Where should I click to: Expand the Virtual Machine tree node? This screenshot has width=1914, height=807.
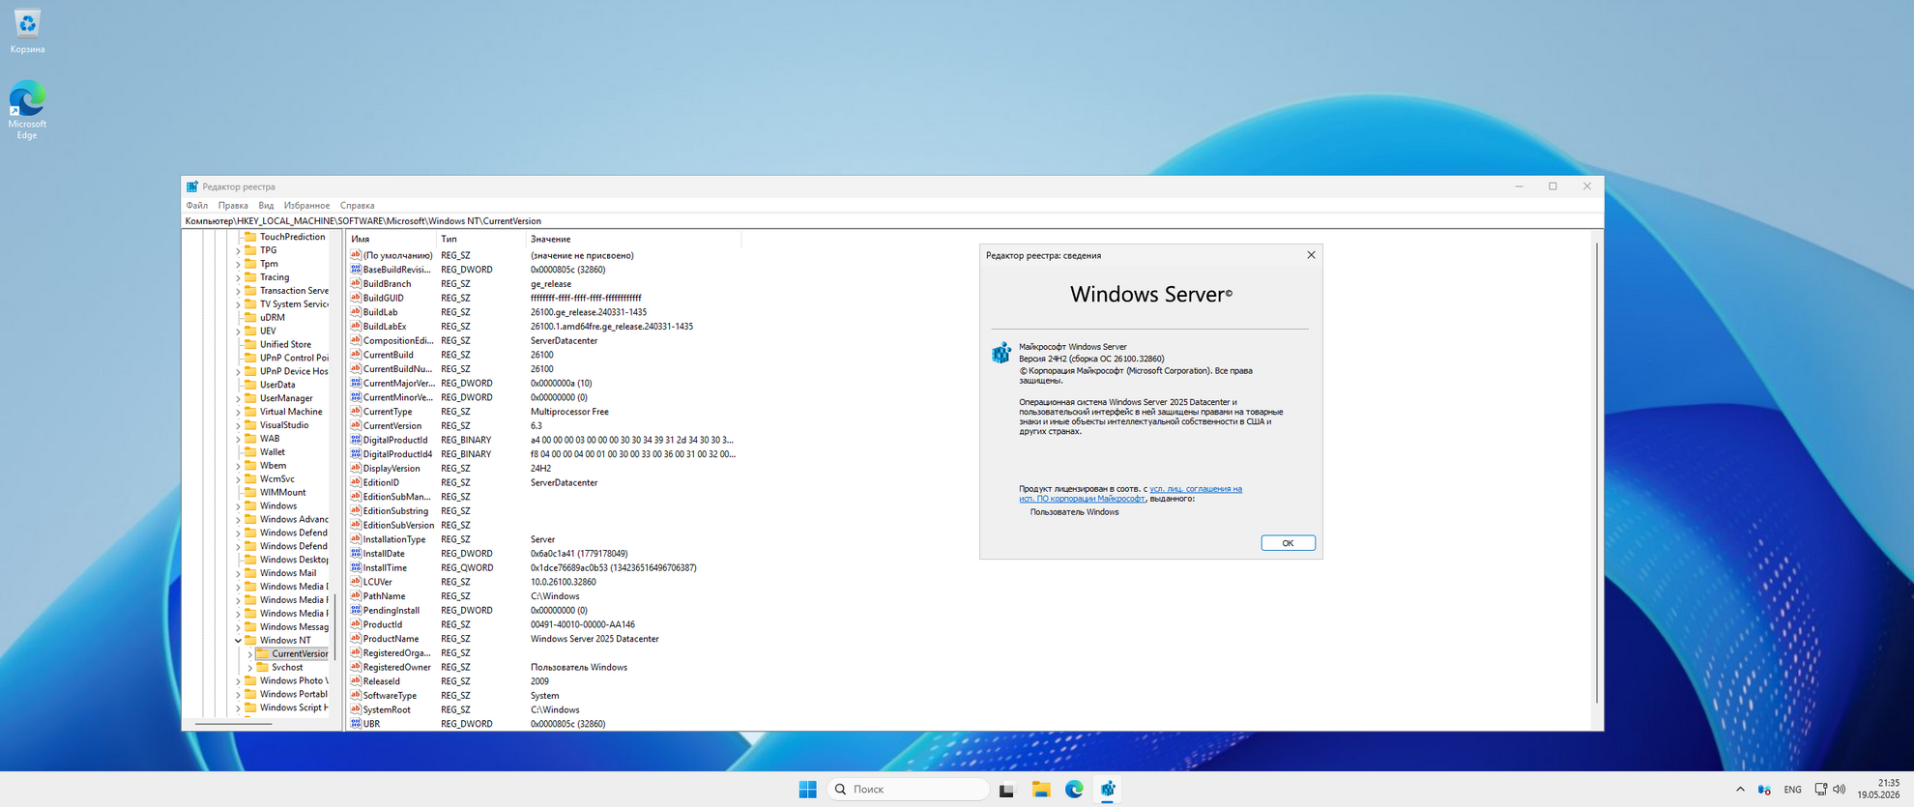click(x=238, y=412)
